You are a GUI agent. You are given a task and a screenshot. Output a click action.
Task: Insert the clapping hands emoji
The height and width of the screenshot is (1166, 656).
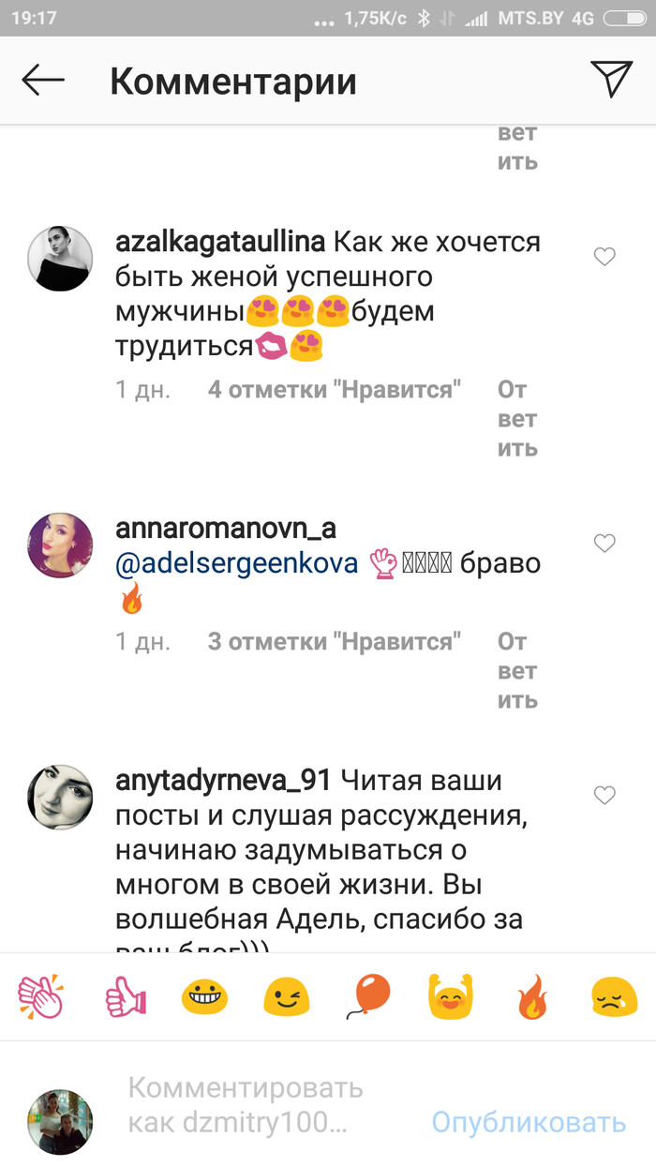42,996
